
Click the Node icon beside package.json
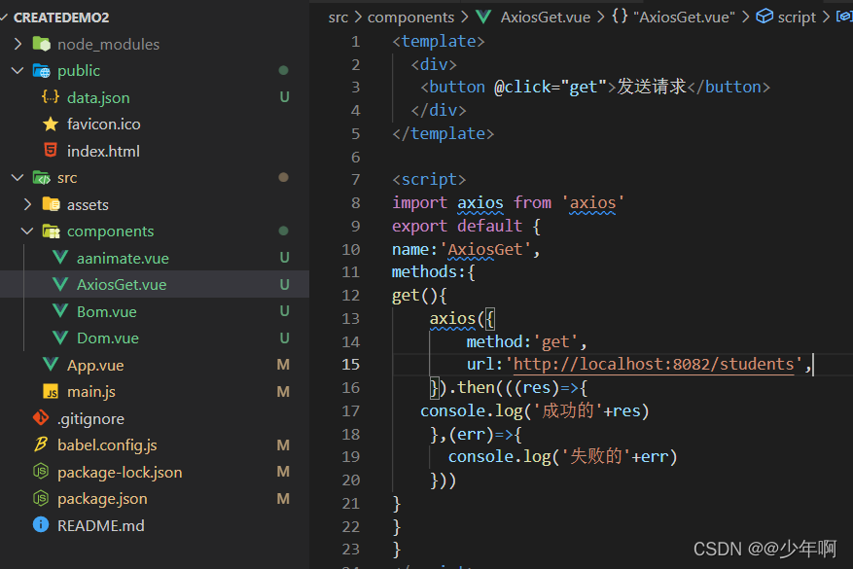pyautogui.click(x=41, y=498)
